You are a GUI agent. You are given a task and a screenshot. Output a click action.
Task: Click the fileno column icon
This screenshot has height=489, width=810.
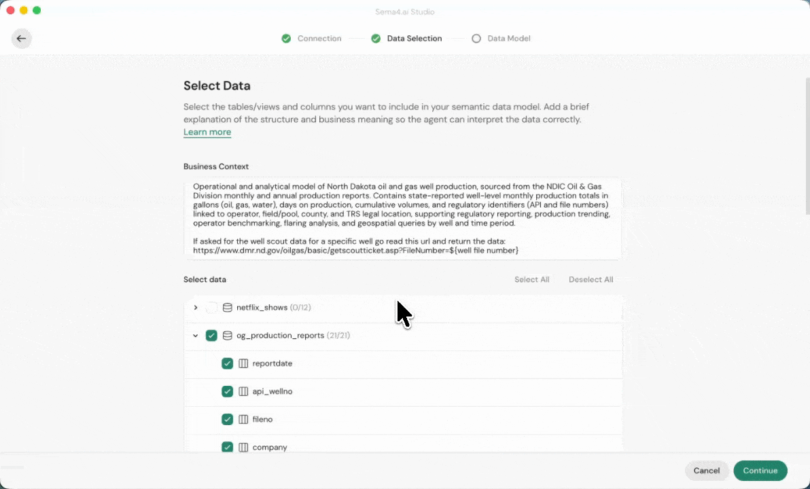(x=243, y=419)
